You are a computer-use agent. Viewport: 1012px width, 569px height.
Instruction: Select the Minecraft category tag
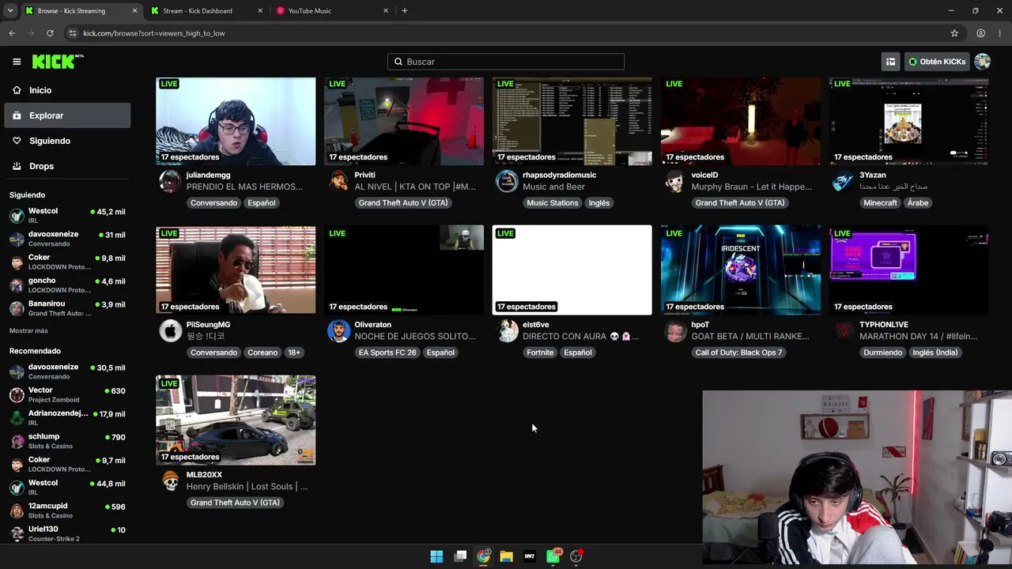pyautogui.click(x=880, y=203)
